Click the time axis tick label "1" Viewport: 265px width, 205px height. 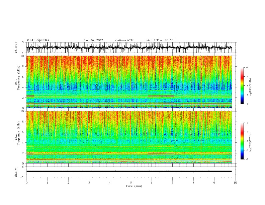[x=47, y=183]
